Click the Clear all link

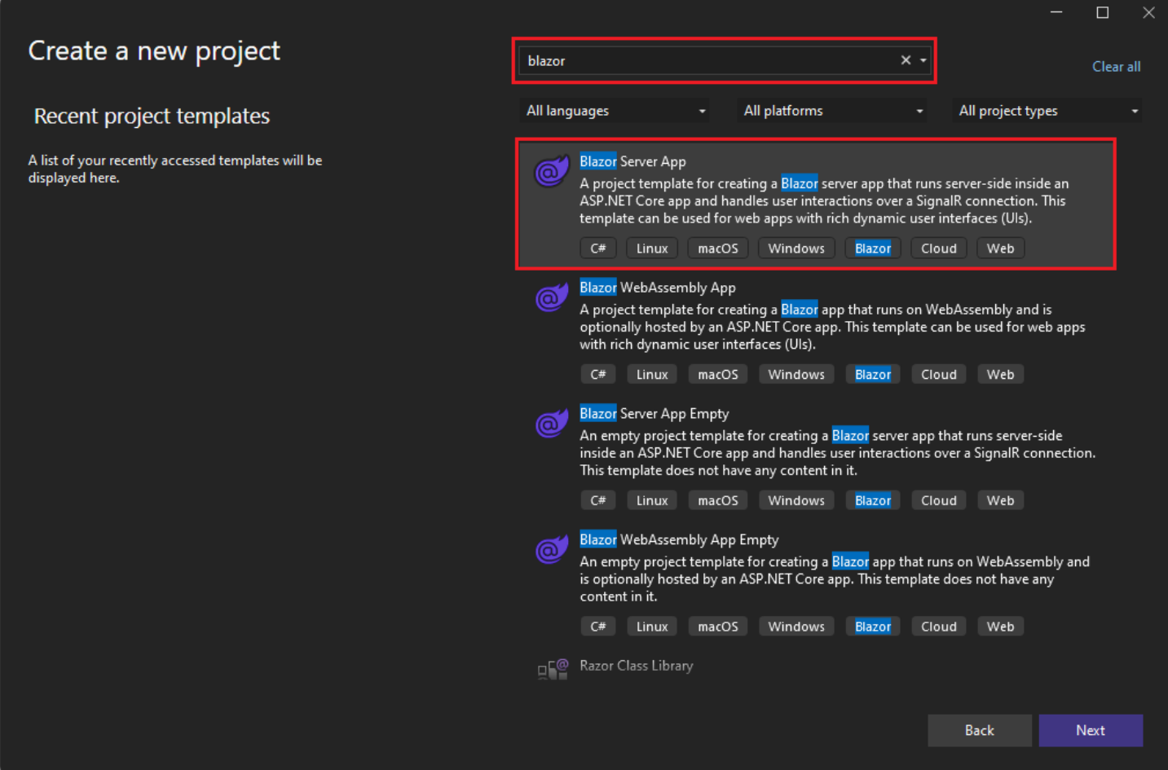[x=1116, y=67]
